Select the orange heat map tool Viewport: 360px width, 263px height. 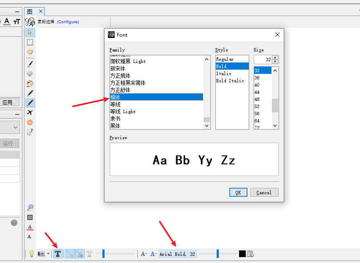click(30, 122)
